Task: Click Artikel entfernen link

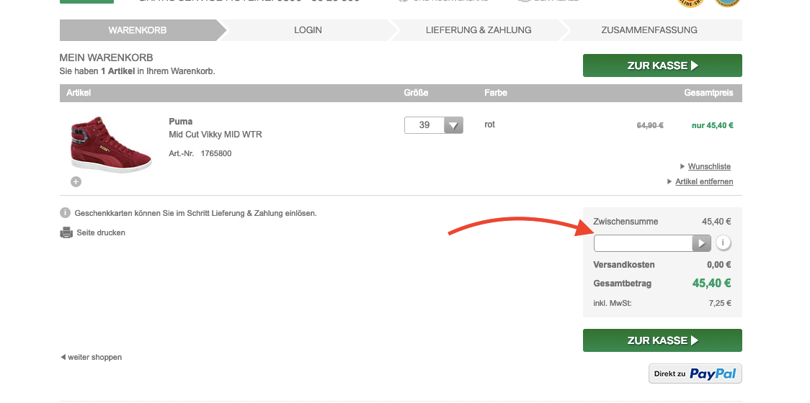Action: [x=704, y=181]
